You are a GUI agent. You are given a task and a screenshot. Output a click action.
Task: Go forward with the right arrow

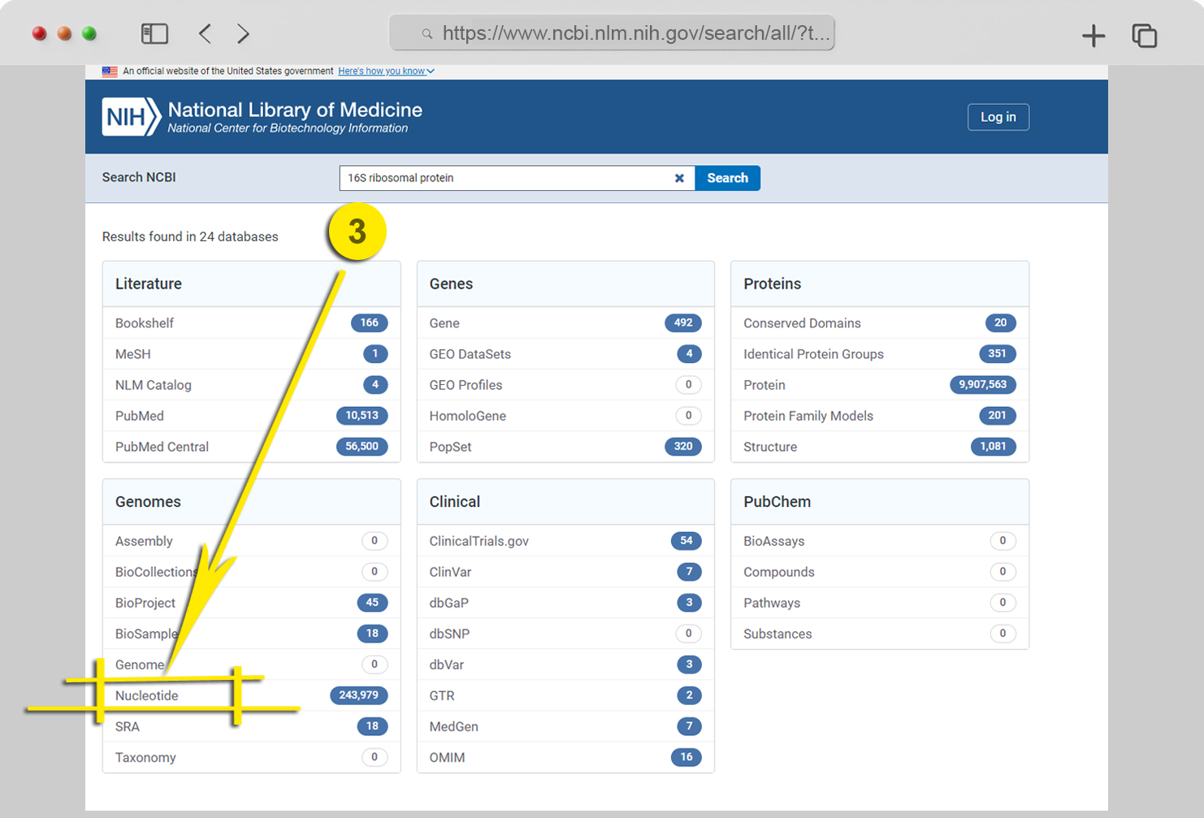[x=243, y=33]
